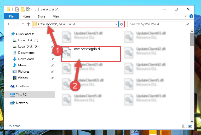Unpin Downloads using its pin icon

tap(53, 59)
